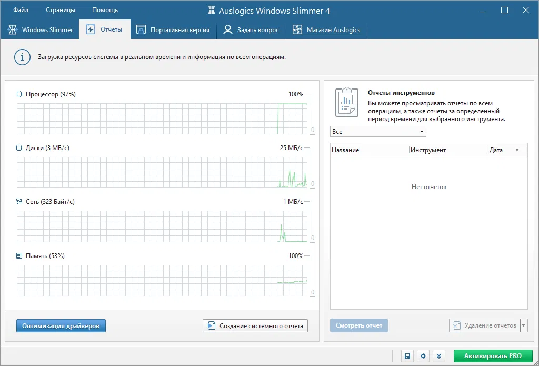Click the Смотреть отчет button
This screenshot has height=366, width=539.
359,325
